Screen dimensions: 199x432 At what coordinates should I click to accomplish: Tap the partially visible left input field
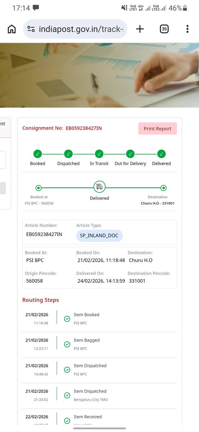[3, 160]
